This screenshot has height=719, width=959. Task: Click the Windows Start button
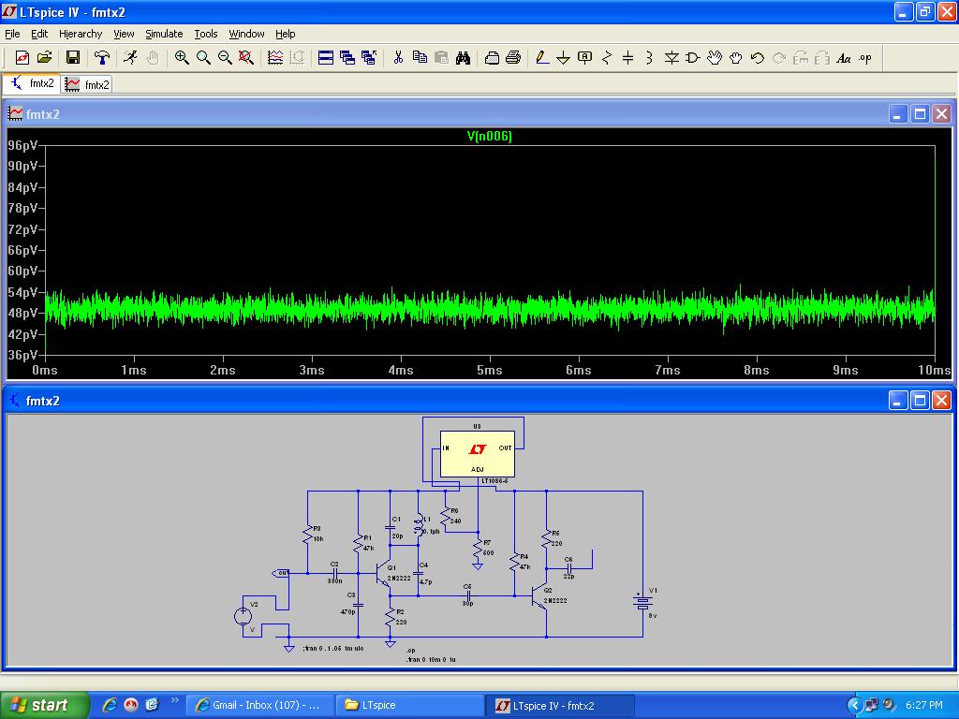44,705
